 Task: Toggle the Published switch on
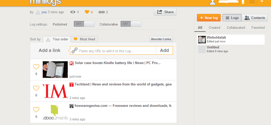(84, 24)
